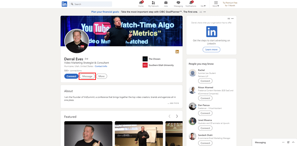This screenshot has width=297, height=146.
Task: Connect with Derral Eves
Action: [x=71, y=76]
